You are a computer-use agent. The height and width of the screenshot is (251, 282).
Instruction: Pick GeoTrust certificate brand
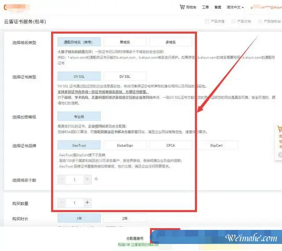pyautogui.click(x=79, y=146)
